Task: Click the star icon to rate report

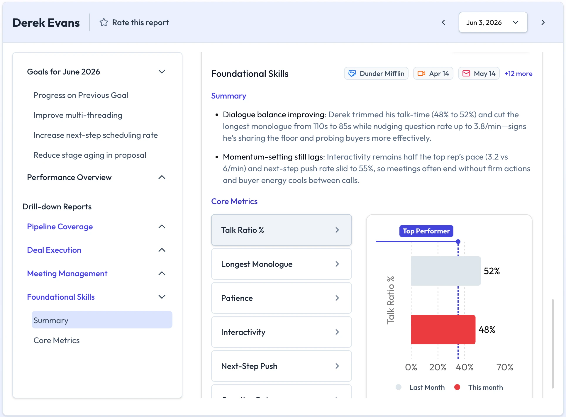Action: [x=104, y=22]
